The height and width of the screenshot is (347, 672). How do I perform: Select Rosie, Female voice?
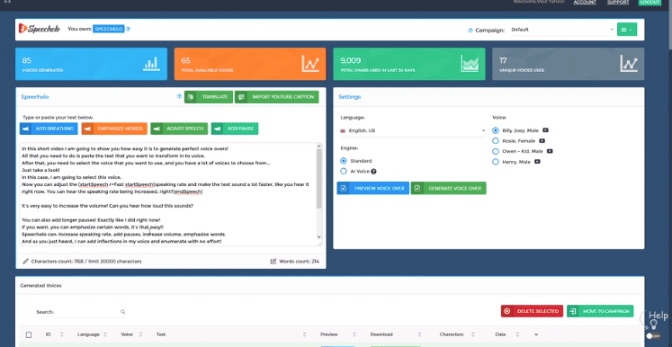click(x=496, y=140)
